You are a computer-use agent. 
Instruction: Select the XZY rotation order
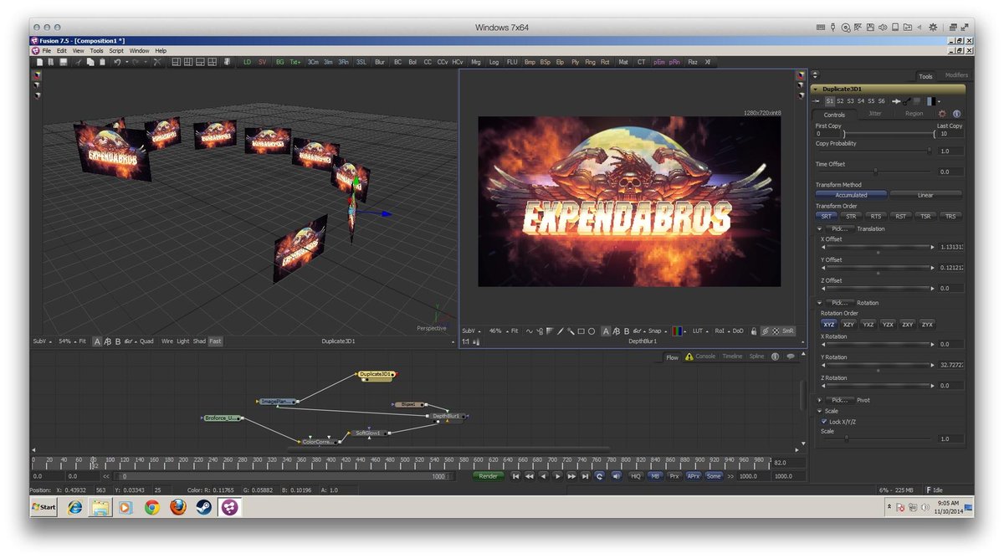tap(848, 324)
